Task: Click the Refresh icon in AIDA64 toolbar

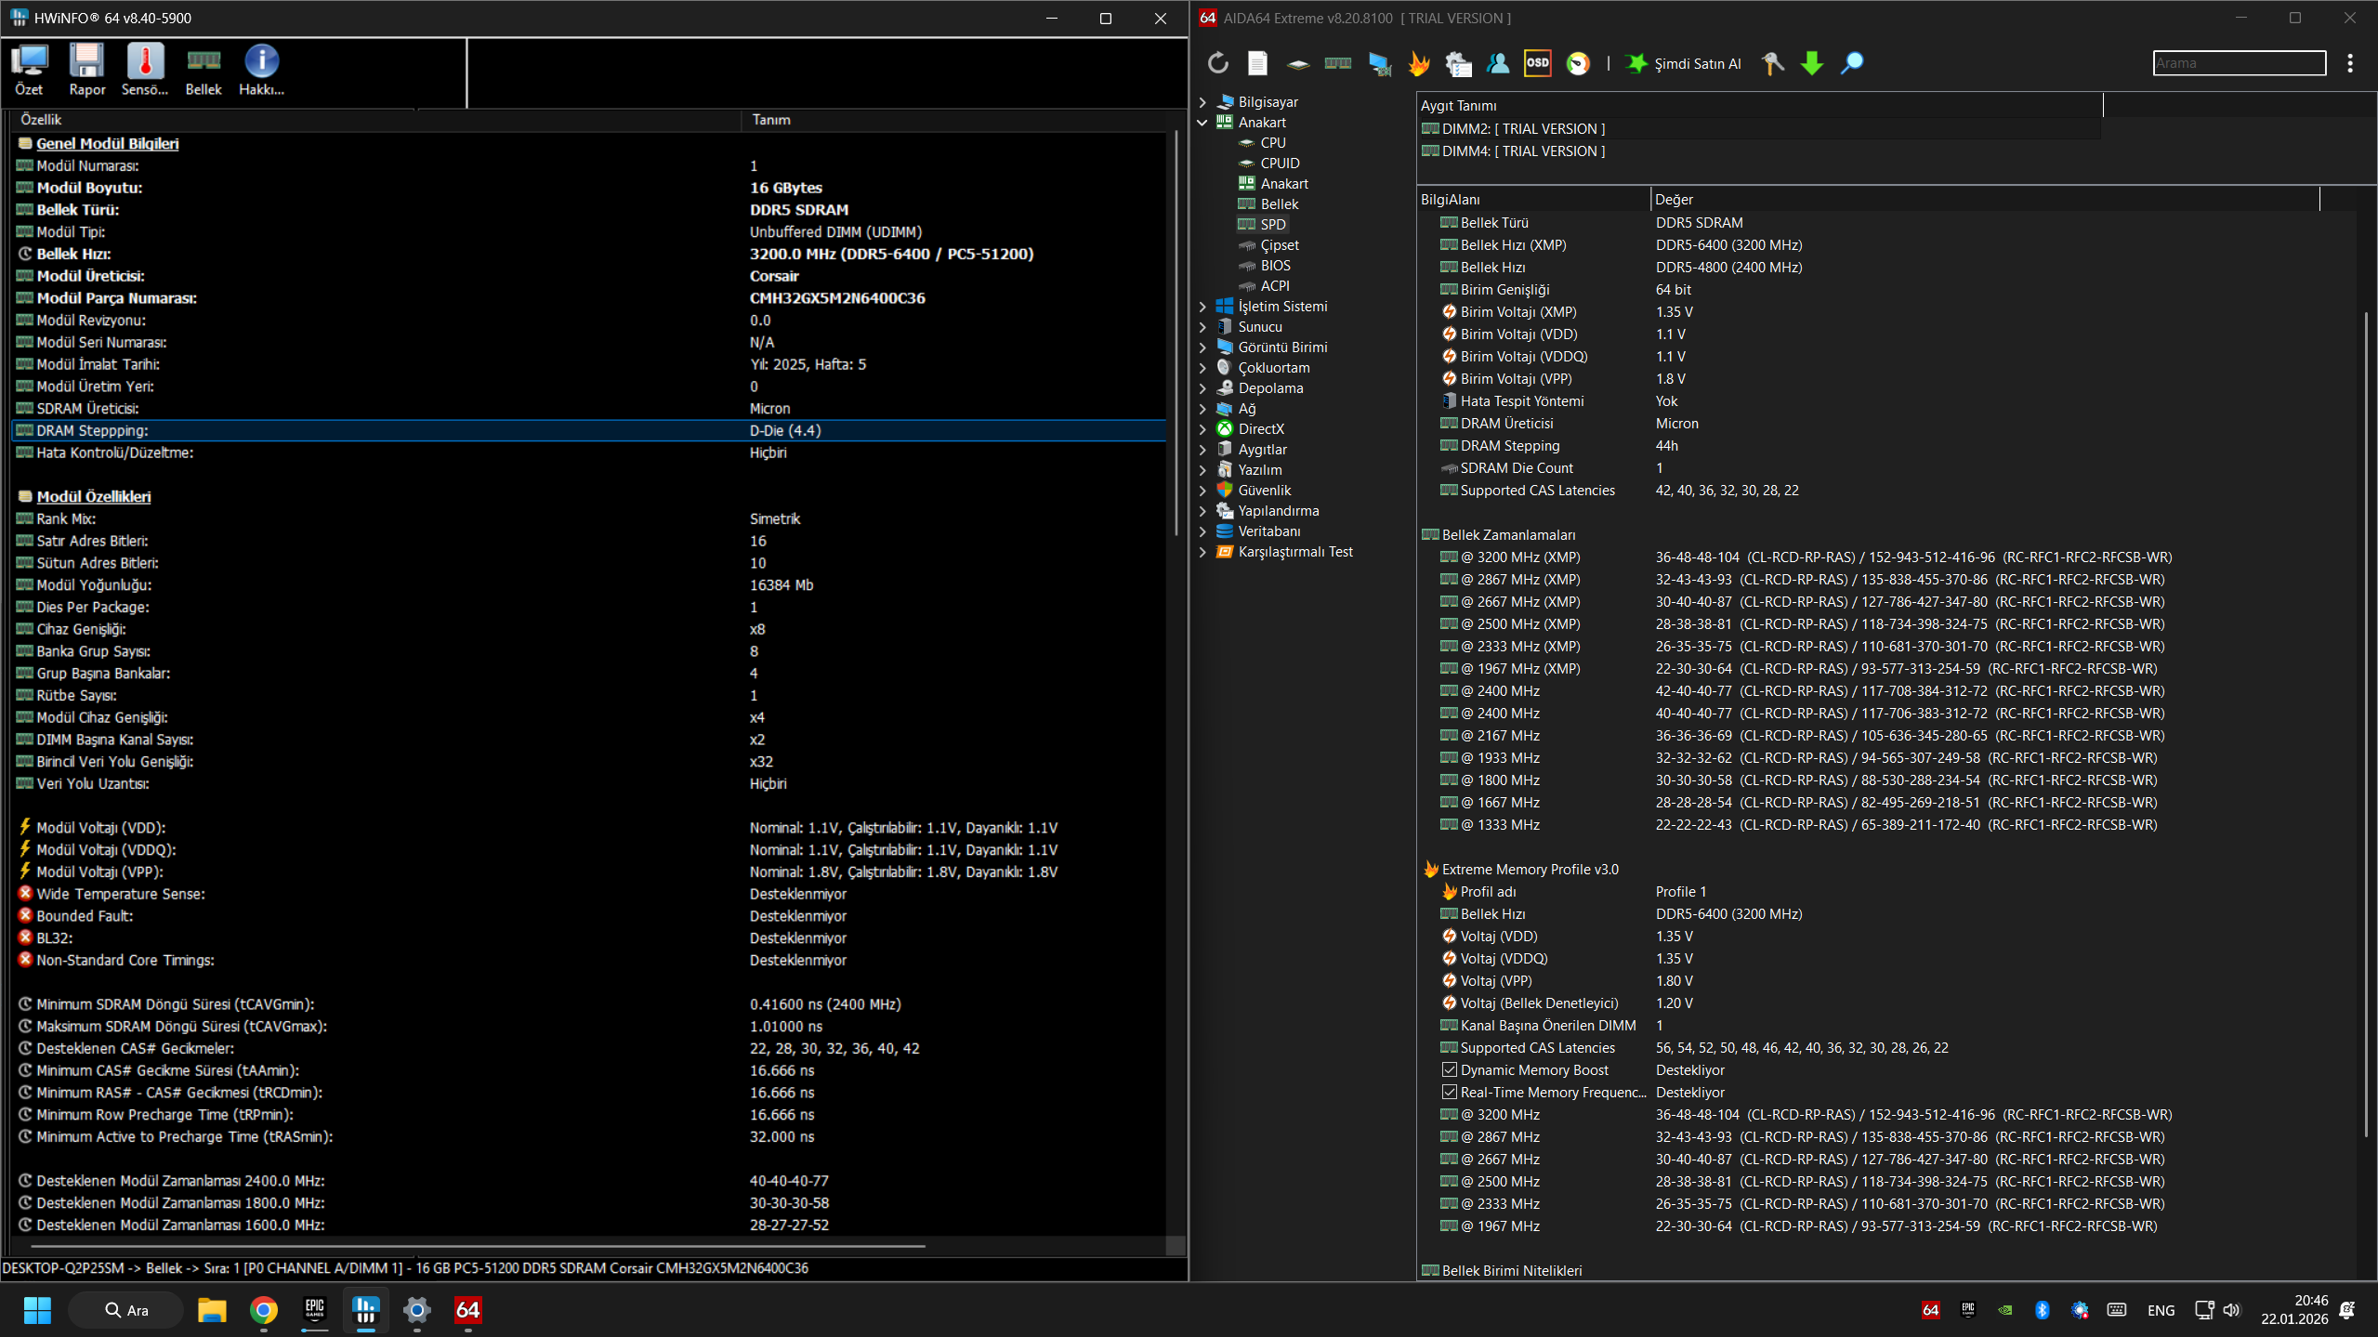Action: (1217, 63)
